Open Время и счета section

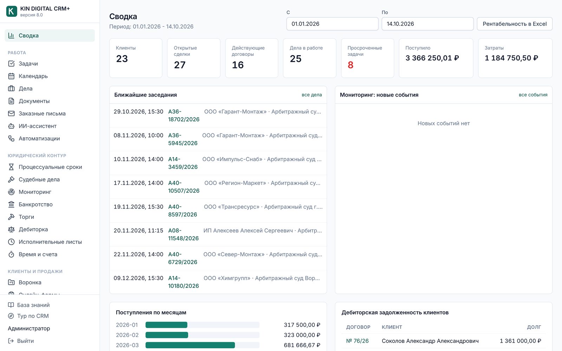click(x=50, y=254)
